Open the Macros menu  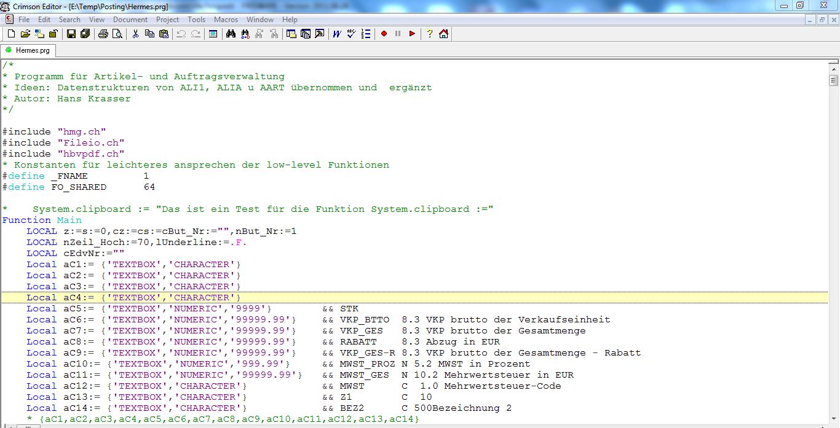(x=226, y=20)
